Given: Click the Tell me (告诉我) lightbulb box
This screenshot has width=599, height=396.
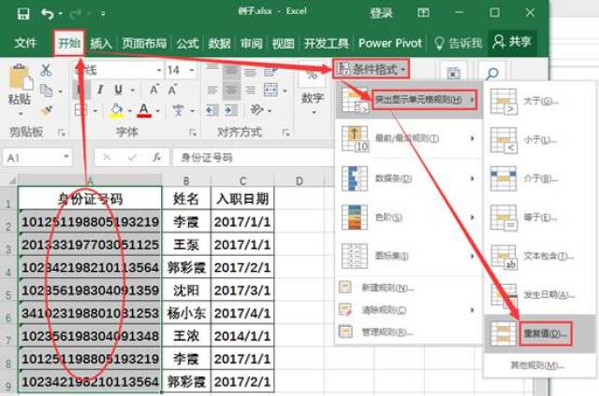Looking at the screenshot, I should pyautogui.click(x=458, y=43).
